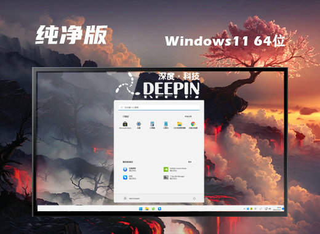Click the Start menu search box

coord(159,107)
